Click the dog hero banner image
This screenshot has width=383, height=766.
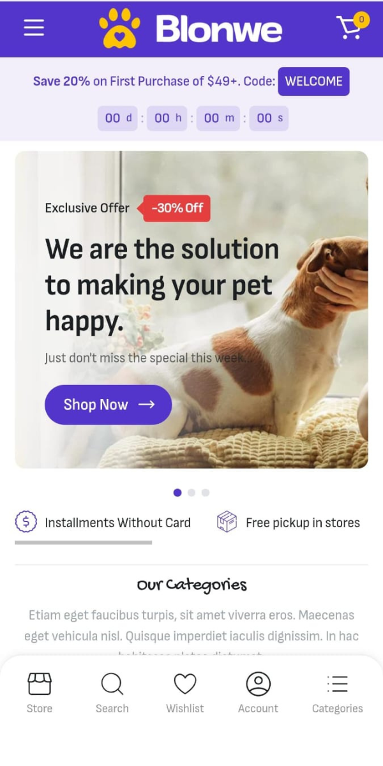point(191,310)
